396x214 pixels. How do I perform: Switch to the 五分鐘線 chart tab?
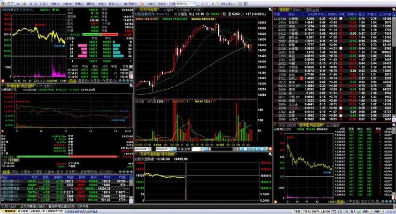point(182,10)
